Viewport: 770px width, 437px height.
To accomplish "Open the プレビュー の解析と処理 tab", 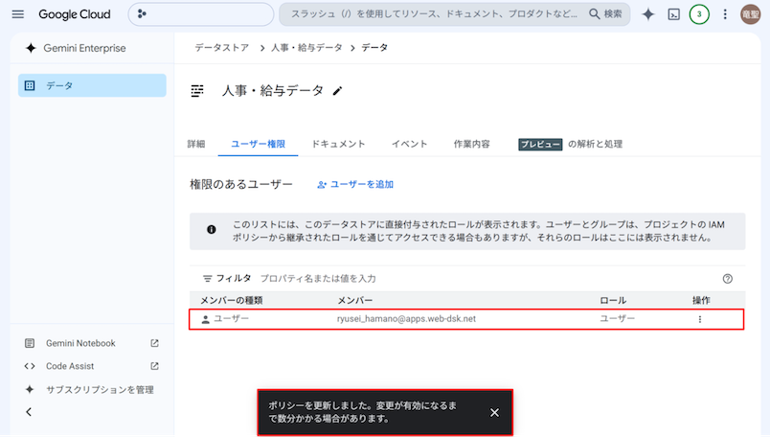I will coord(570,144).
